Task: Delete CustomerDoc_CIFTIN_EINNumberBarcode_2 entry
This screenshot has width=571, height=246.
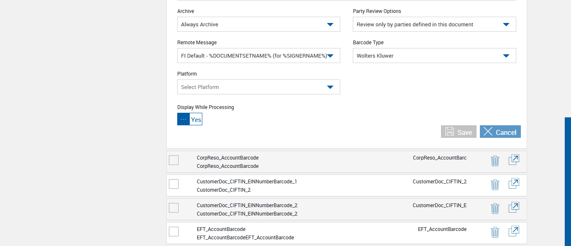Action: pyautogui.click(x=495, y=208)
